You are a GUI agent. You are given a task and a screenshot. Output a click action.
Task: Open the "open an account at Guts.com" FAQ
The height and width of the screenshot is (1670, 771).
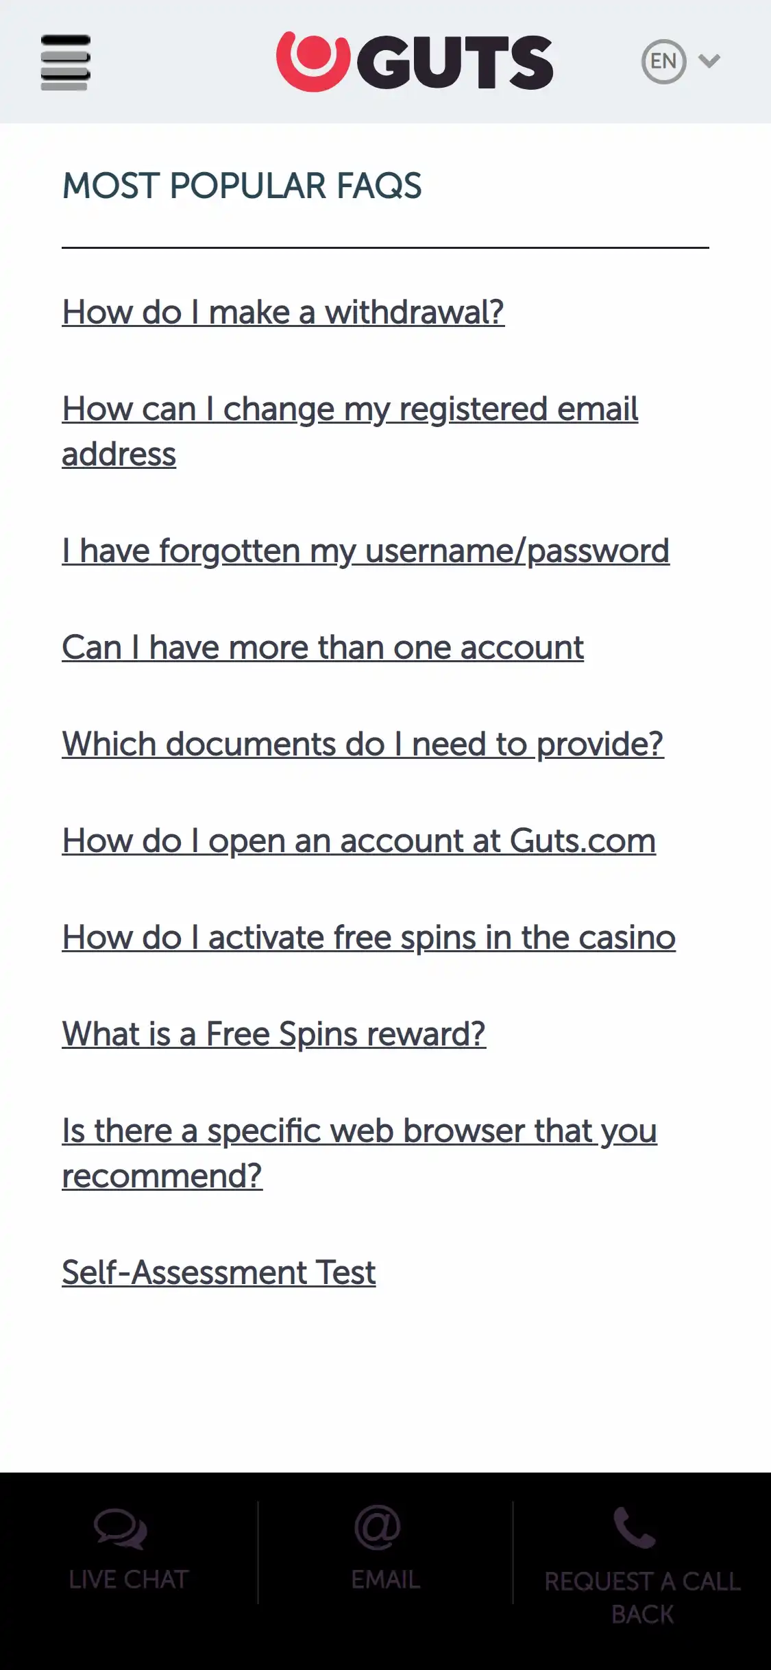(358, 841)
